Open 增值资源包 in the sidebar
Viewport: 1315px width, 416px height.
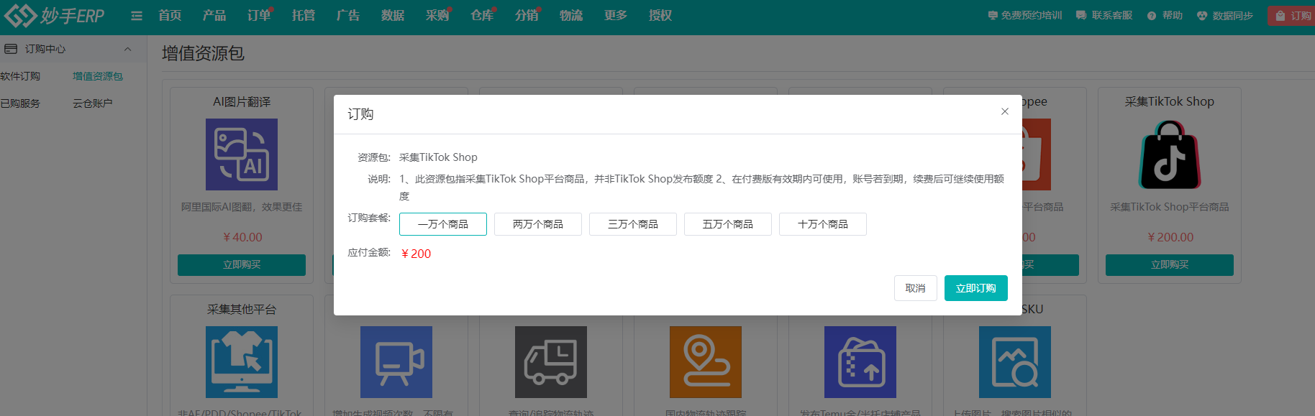[98, 76]
